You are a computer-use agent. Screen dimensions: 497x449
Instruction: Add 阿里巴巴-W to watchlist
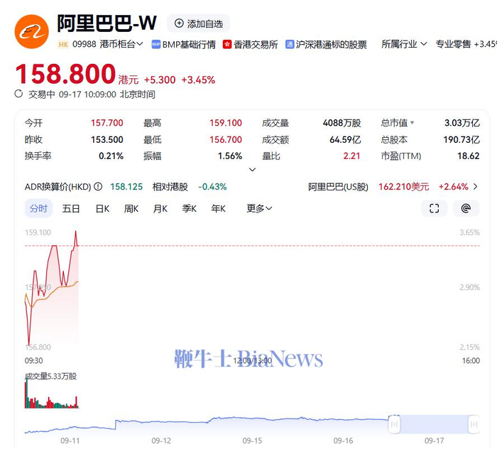click(198, 23)
